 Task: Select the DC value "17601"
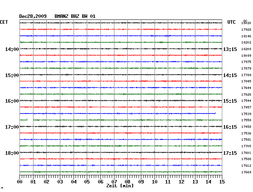tap(246, 153)
